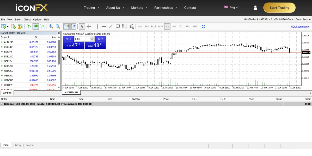Toggle chart auto scroll
The image size is (312, 156).
pos(67,27)
